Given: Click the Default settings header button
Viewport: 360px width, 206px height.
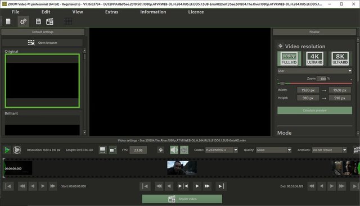Looking at the screenshot, I should click(x=43, y=32).
